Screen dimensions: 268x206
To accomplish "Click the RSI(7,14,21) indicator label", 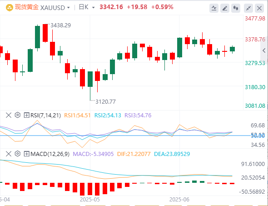I will point(45,116).
